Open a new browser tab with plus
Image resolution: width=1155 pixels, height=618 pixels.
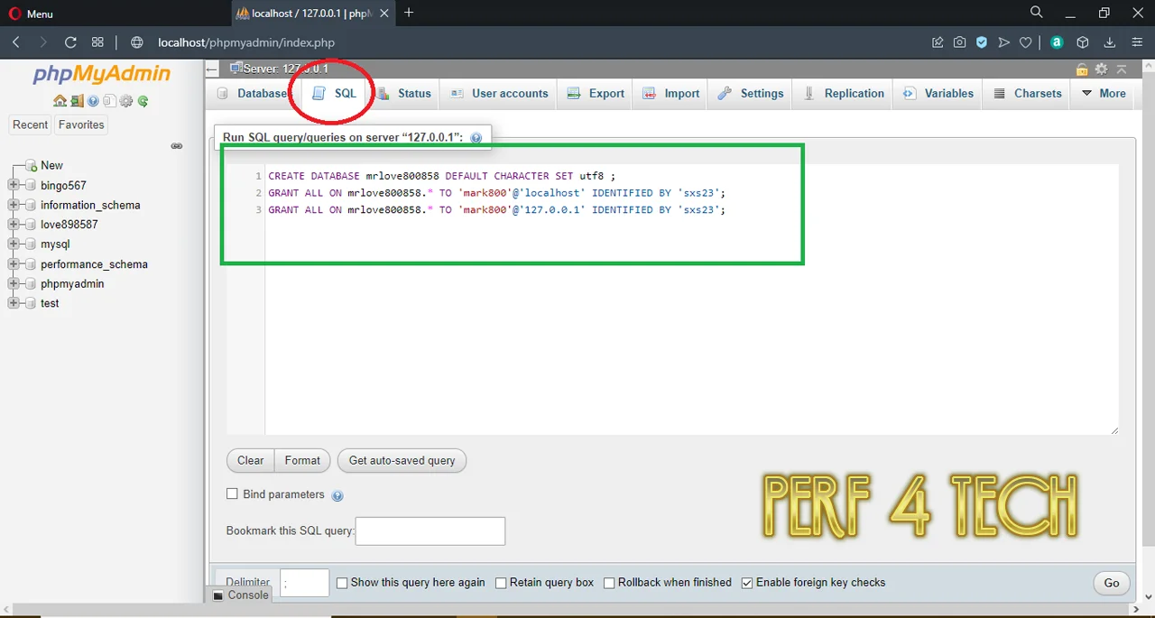tap(409, 13)
